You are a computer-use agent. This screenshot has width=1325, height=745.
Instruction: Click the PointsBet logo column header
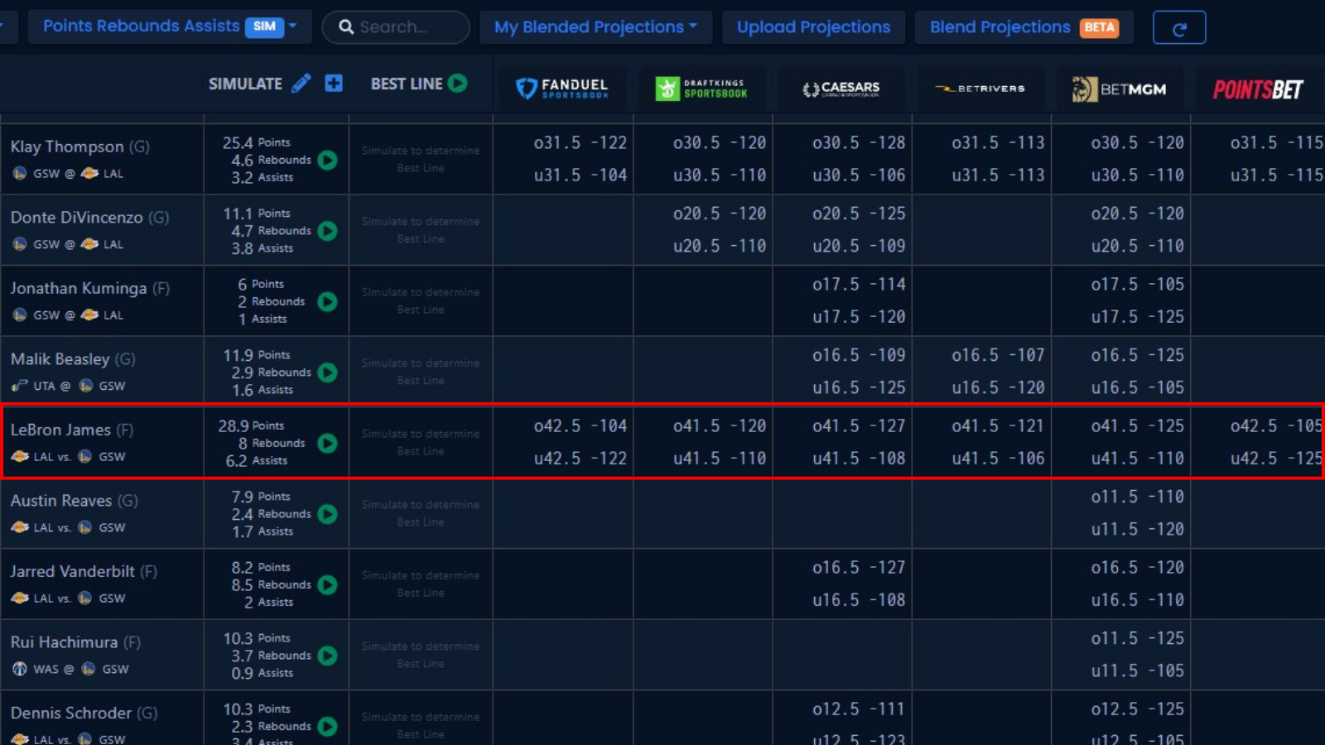click(1257, 89)
